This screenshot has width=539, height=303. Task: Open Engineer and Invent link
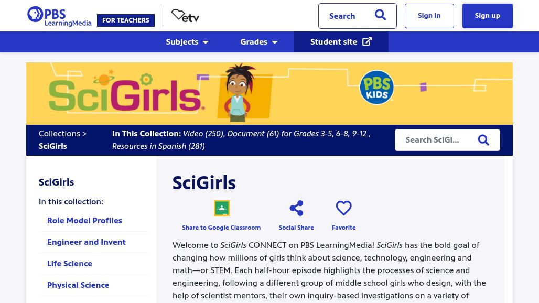87,242
